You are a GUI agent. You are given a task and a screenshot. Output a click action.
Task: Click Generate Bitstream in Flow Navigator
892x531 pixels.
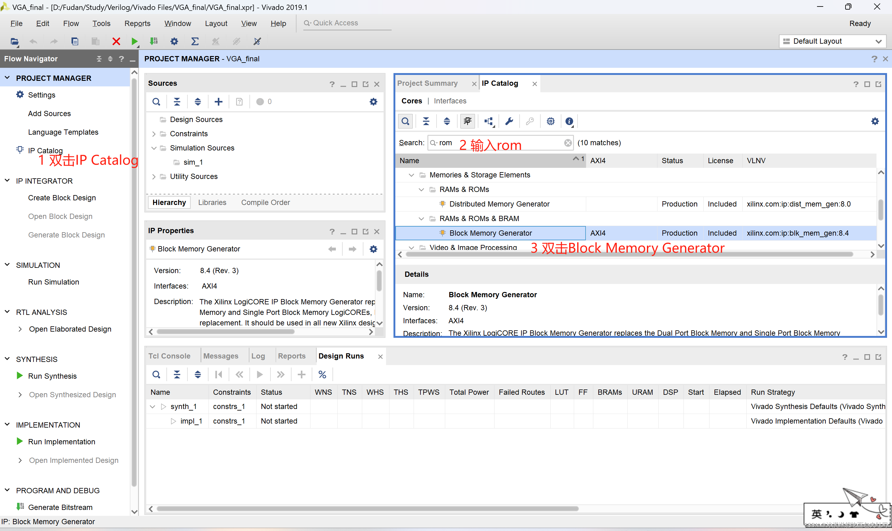coord(60,507)
